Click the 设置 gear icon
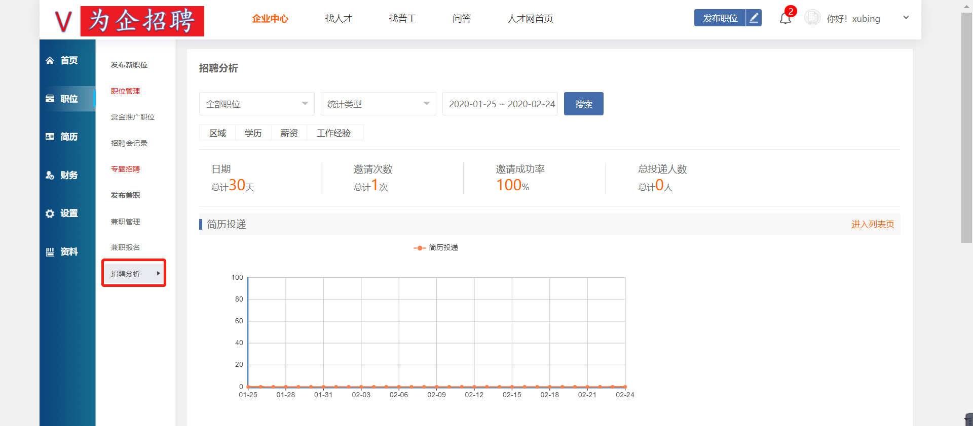Viewport: 973px width, 426px height. (50, 214)
